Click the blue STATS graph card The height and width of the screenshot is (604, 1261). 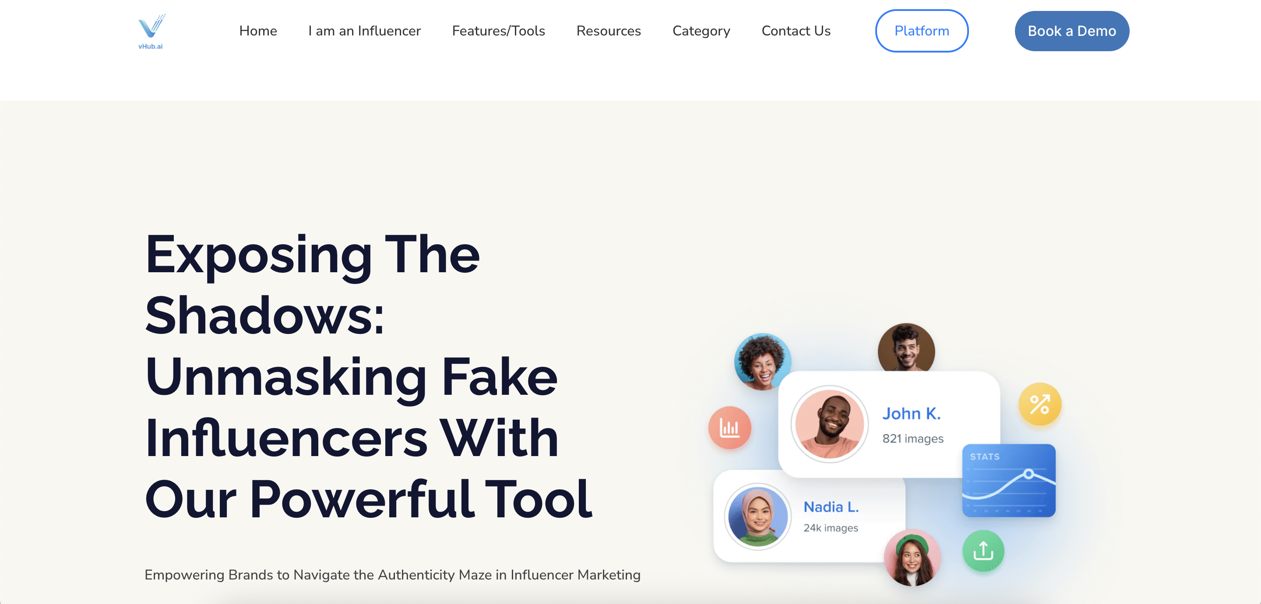pyautogui.click(x=1008, y=480)
